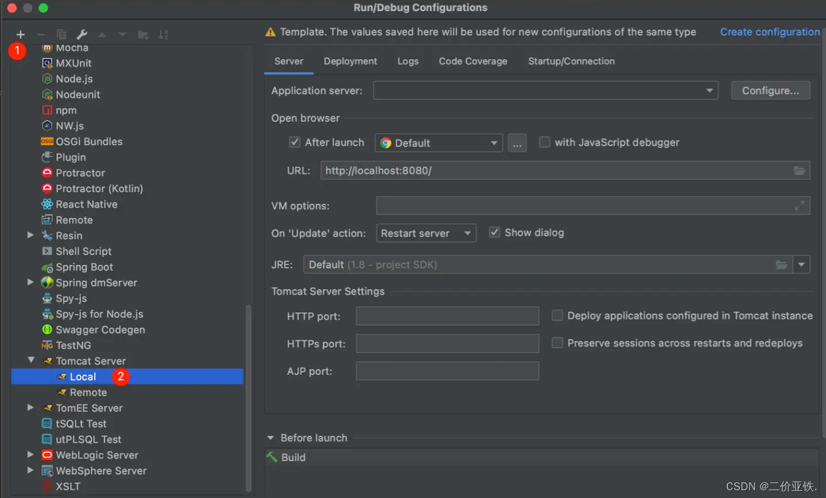Click the Shell Script icon
The image size is (826, 498).
47,251
